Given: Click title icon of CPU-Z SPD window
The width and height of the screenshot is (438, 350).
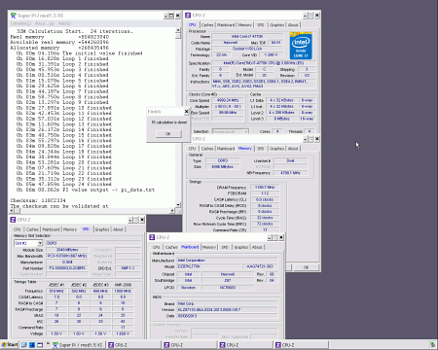Looking at the screenshot, I should [x=13, y=220].
